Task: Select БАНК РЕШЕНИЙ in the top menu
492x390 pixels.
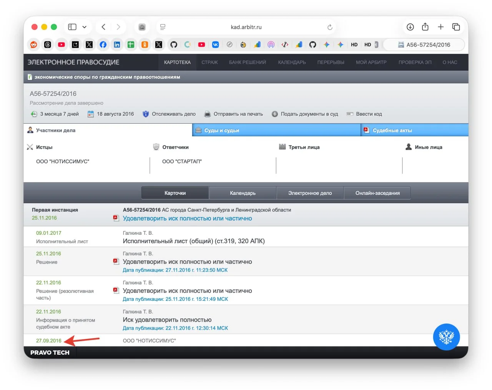Action: point(247,62)
